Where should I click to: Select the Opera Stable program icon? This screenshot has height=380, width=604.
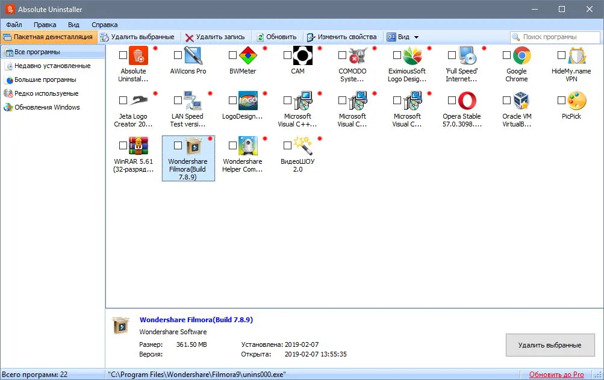pyautogui.click(x=467, y=101)
